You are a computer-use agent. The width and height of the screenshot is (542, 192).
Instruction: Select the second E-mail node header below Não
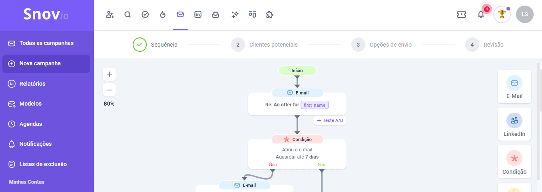(244, 185)
